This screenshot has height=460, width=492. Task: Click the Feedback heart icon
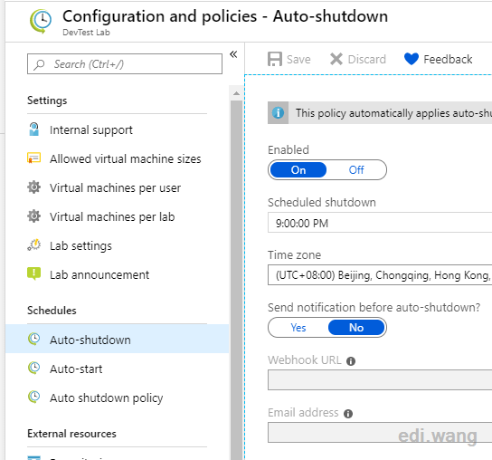412,59
